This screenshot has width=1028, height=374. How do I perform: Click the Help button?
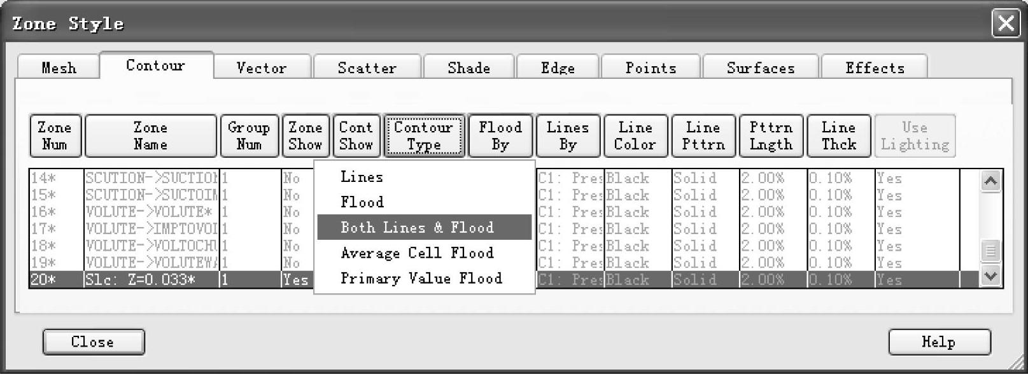click(939, 342)
